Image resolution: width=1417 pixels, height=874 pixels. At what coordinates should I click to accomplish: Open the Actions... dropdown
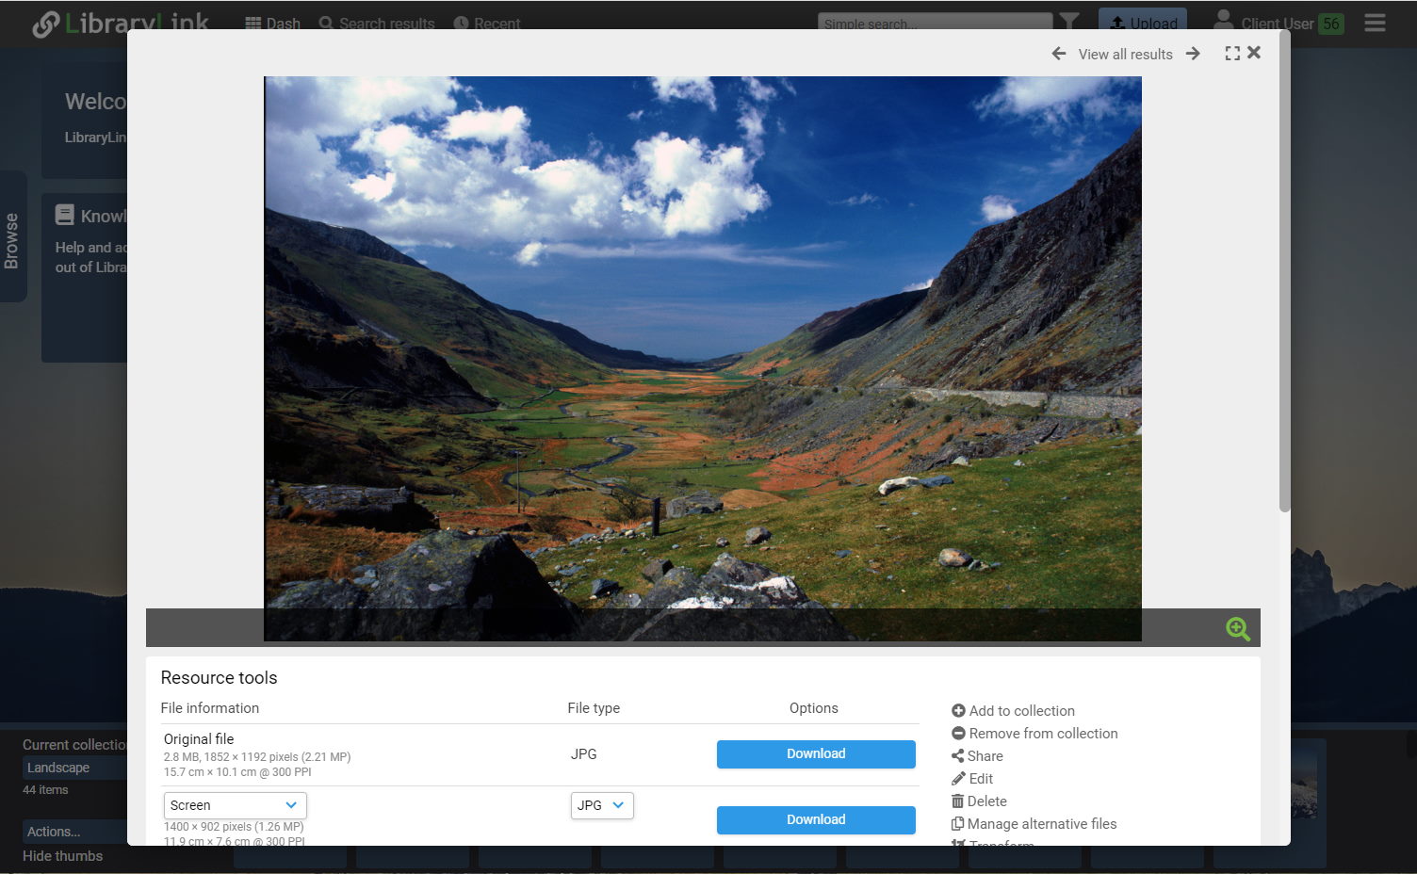pos(75,832)
